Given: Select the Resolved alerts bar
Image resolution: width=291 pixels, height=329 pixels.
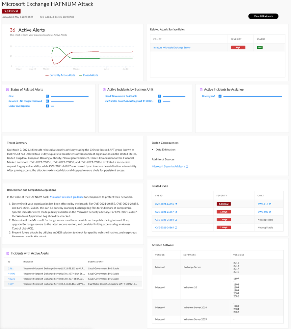Looking at the screenshot, I should [x=62, y=101].
